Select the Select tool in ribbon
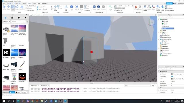This screenshot has width=184, height=103. tap(5, 7)
